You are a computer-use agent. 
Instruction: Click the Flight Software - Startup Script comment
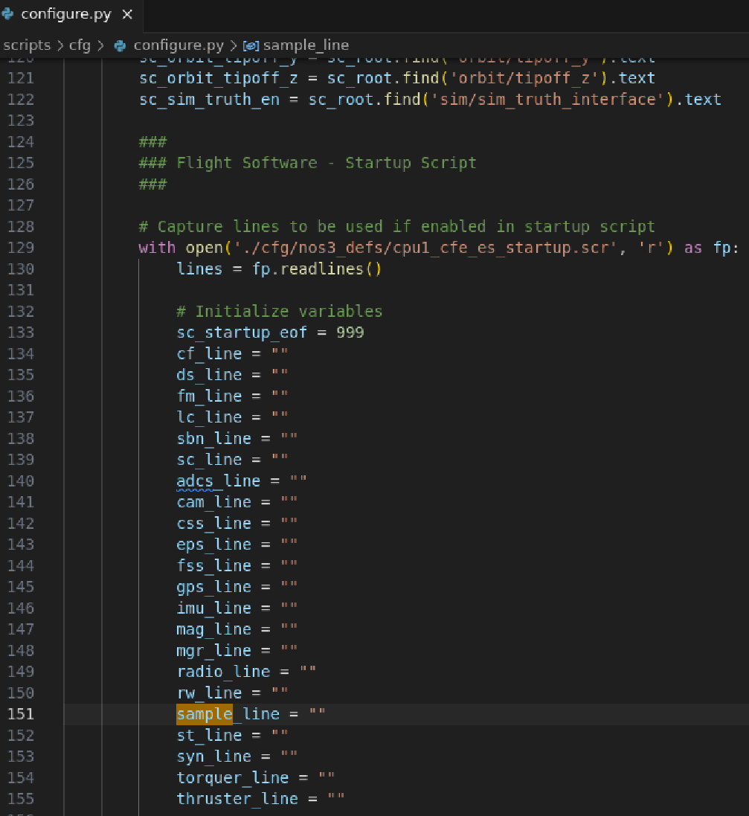click(308, 163)
